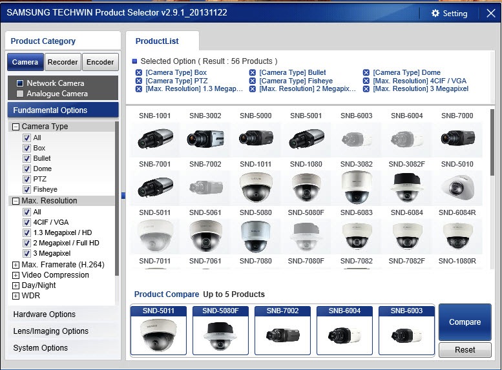Expand the Max. Framerate (H.264) section
This screenshot has width=502, height=370.
[x=16, y=265]
